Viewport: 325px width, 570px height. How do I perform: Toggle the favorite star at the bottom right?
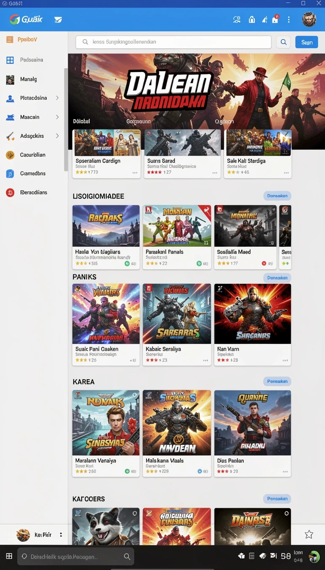click(309, 534)
